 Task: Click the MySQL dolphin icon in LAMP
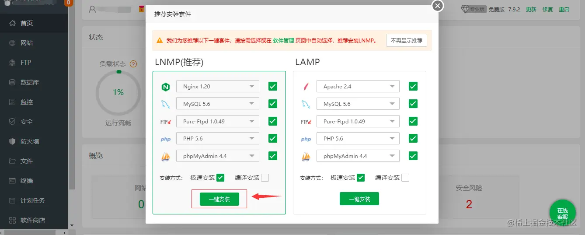(x=306, y=104)
